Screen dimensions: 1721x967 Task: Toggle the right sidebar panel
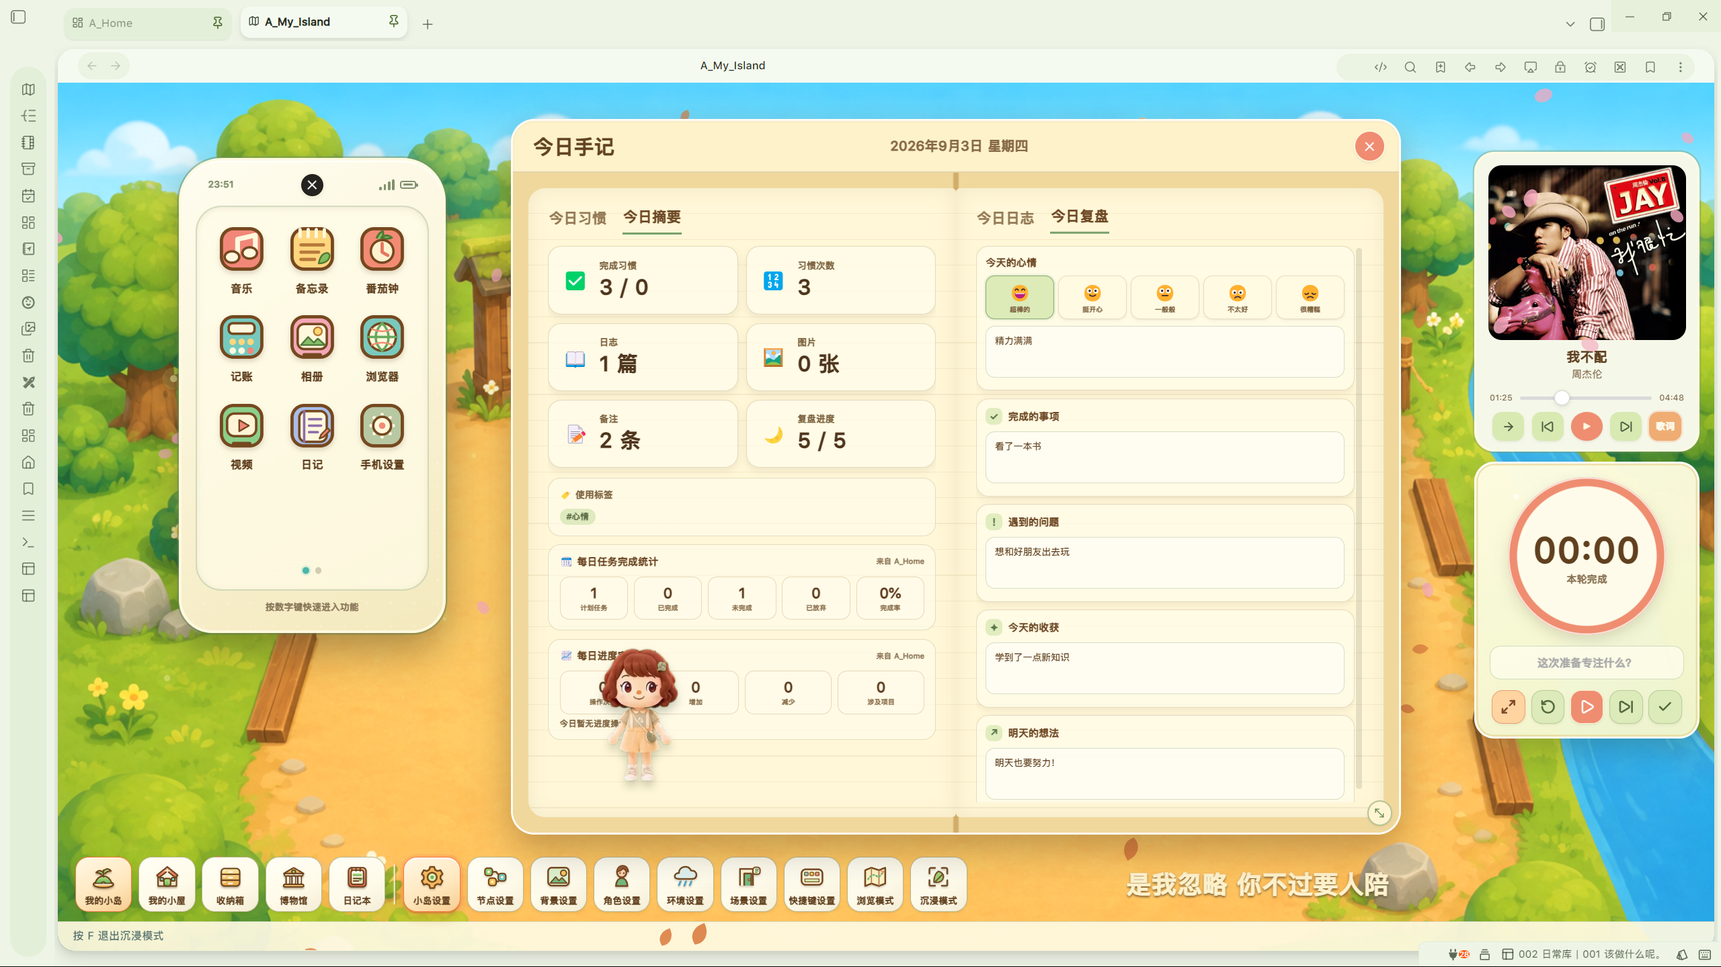click(x=1597, y=24)
